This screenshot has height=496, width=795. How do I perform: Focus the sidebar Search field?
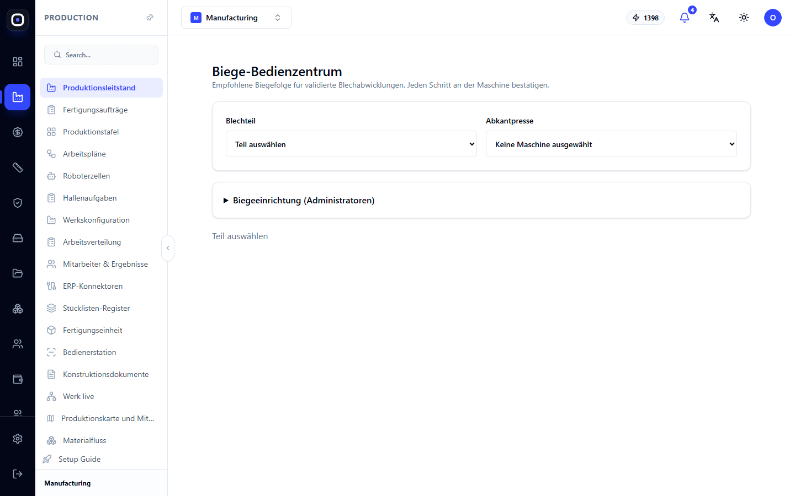coord(101,55)
